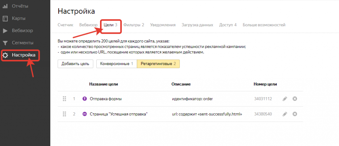The image size is (339, 146).
Task: Click the Вебвизор play icon in sidebar
Action: point(5,31)
